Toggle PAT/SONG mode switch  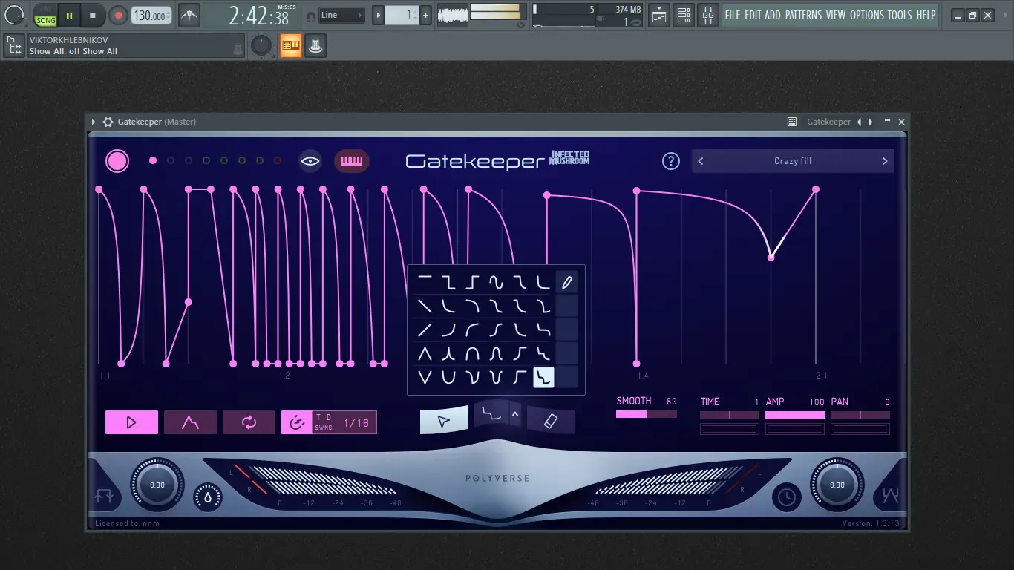pos(45,15)
